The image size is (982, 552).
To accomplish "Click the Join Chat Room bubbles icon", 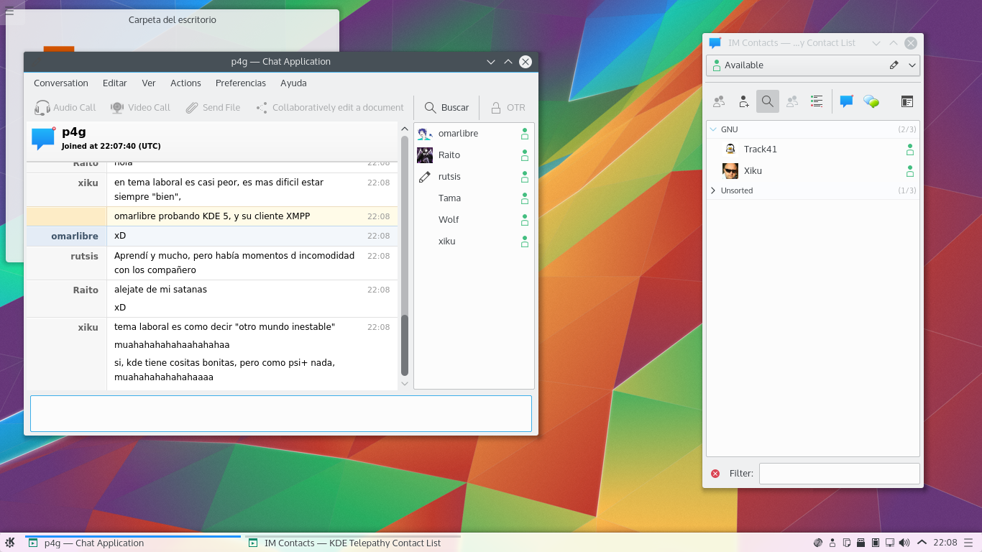I will [871, 101].
